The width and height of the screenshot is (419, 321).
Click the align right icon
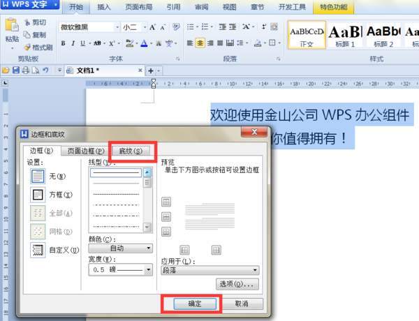(x=210, y=43)
